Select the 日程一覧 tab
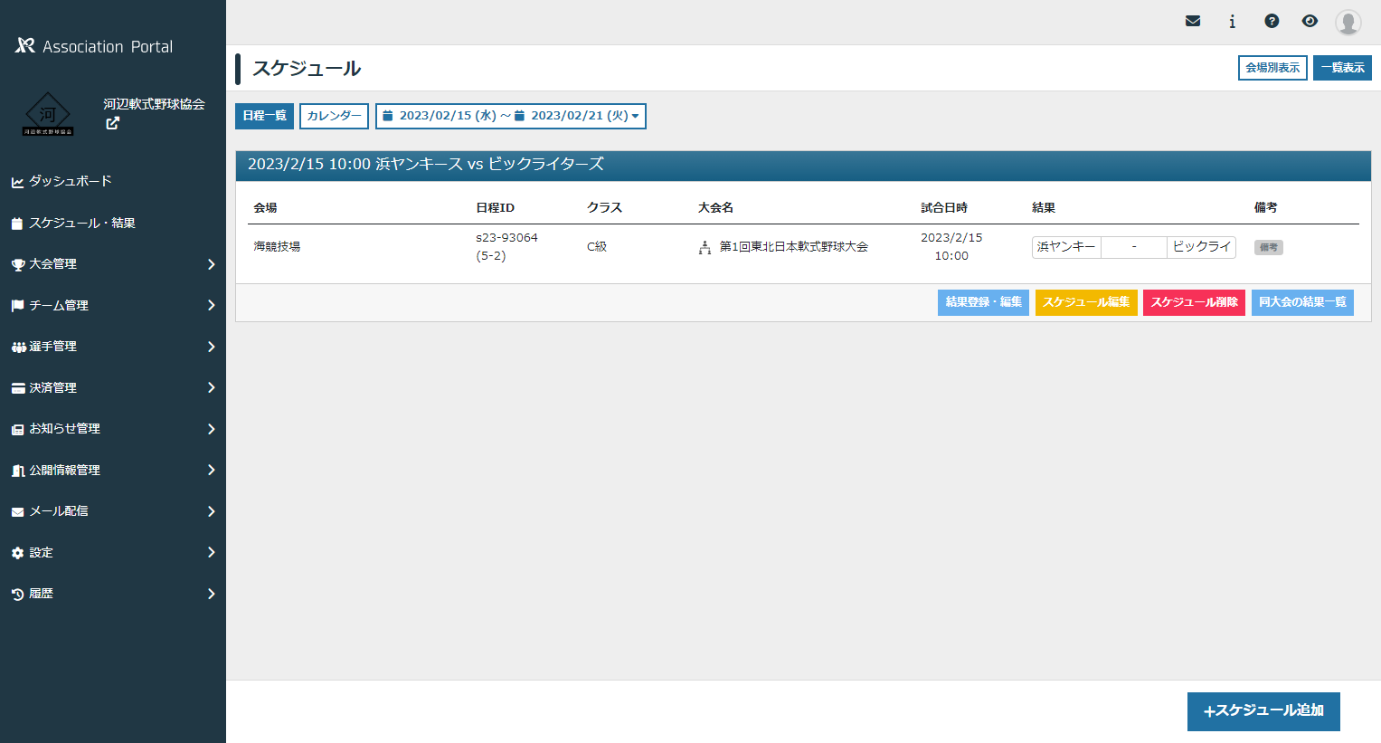This screenshot has width=1381, height=743. [x=264, y=116]
